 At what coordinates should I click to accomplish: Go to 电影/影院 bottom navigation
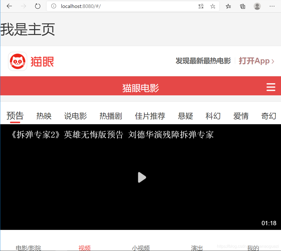click(x=28, y=248)
